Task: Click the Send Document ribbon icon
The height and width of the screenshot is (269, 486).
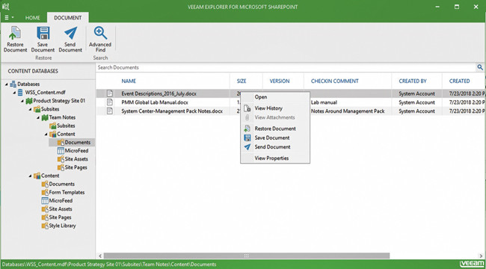Action: [70, 34]
